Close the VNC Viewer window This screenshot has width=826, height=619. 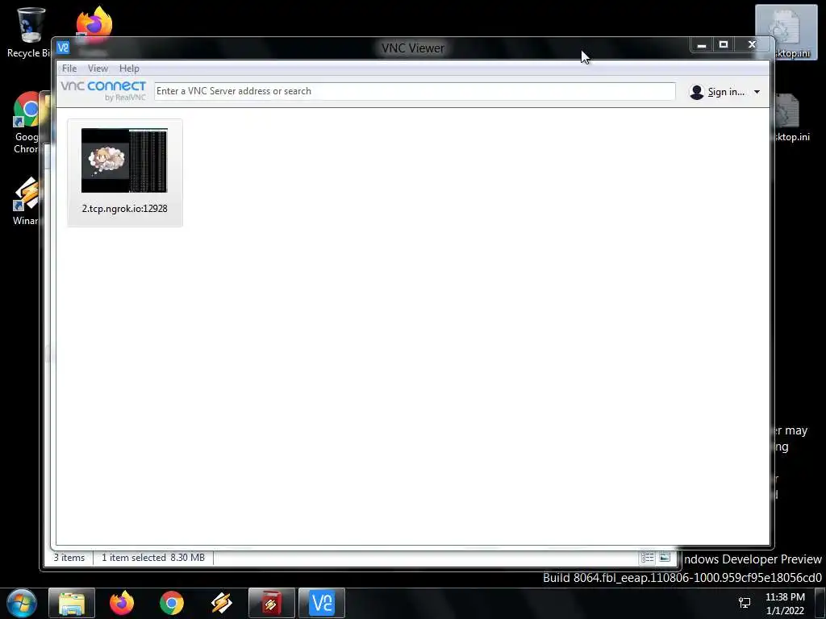coord(753,45)
